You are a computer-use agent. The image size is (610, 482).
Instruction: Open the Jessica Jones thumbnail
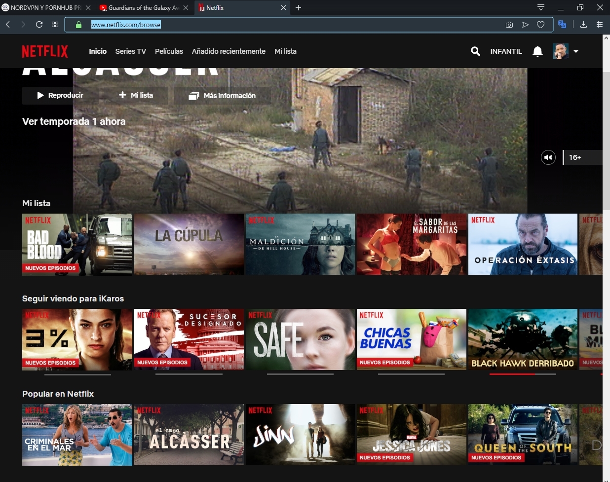click(x=412, y=435)
